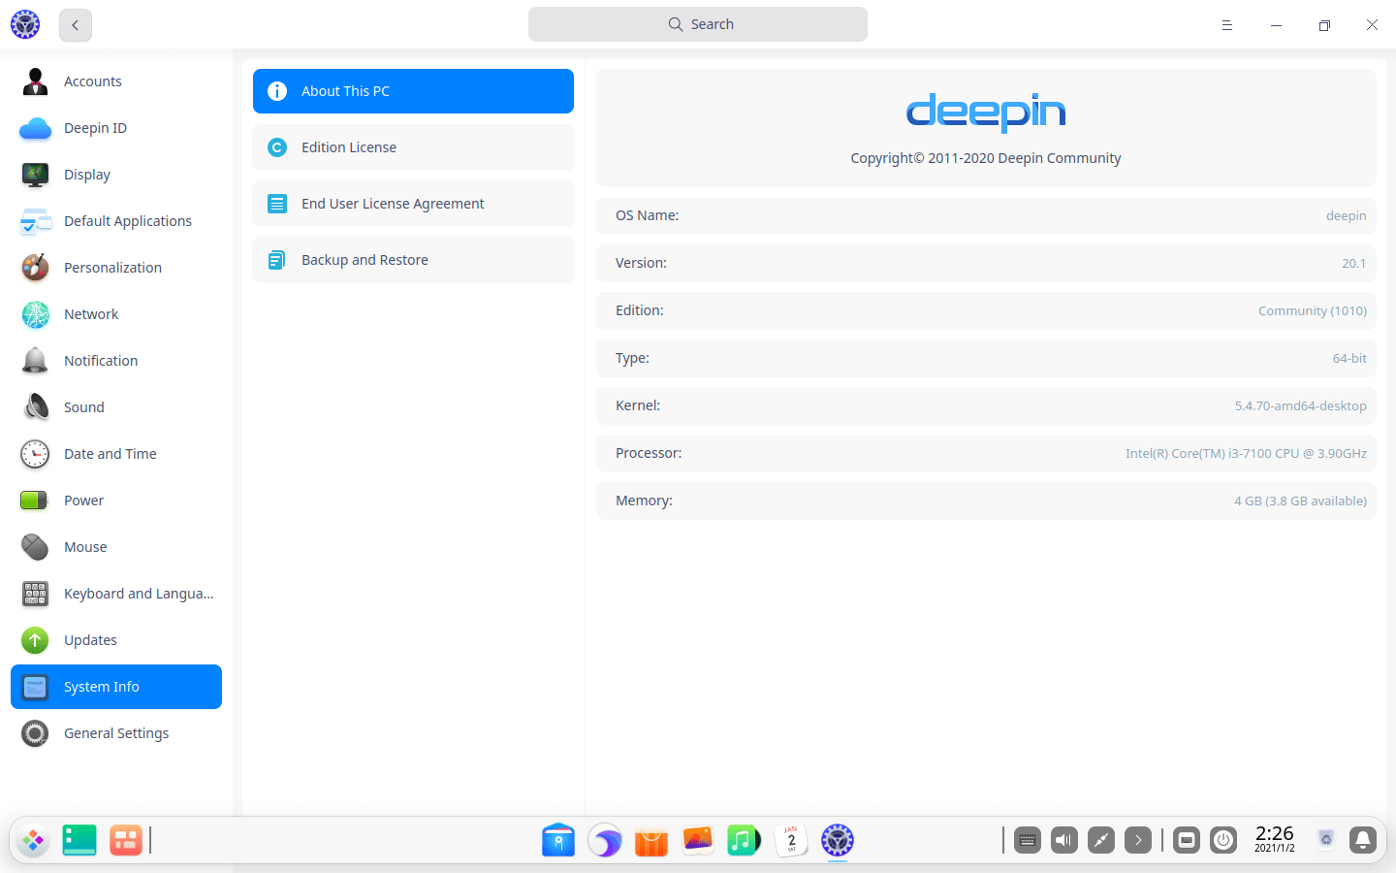Open the Updates section in the sidebar
Screen dimensions: 1396x873
tap(90, 639)
